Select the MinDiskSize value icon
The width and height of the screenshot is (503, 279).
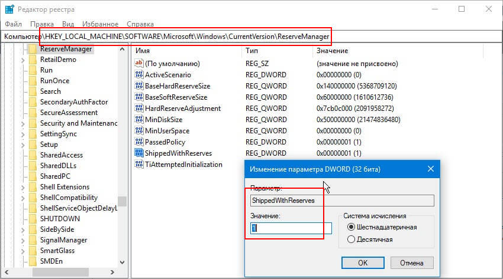[x=139, y=119]
